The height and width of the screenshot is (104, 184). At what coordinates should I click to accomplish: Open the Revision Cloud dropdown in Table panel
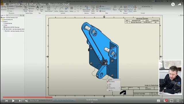(110, 9)
